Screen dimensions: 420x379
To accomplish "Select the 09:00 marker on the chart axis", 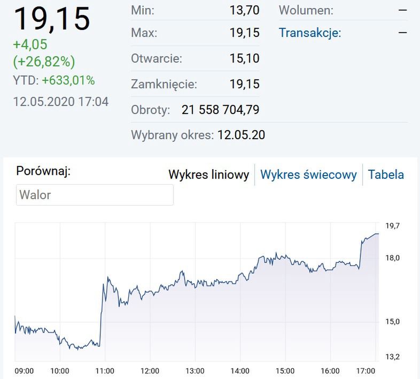I will tap(24, 371).
